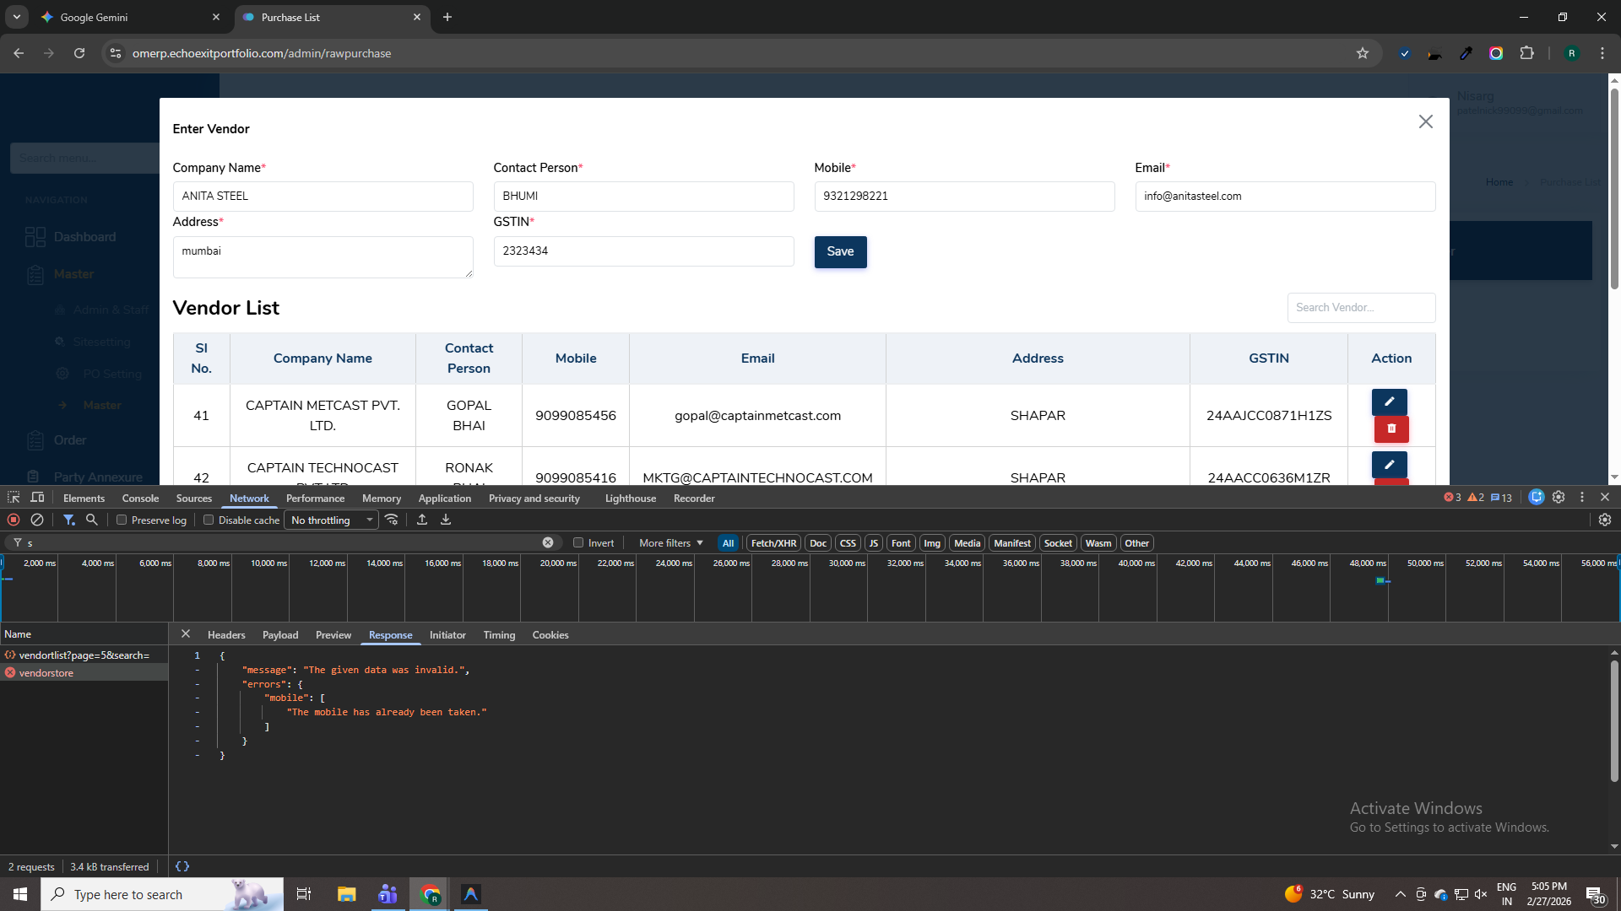Click the inspect element picker icon
The height and width of the screenshot is (911, 1621).
(14, 498)
